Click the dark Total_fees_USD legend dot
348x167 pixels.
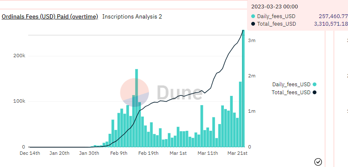tap(314, 93)
